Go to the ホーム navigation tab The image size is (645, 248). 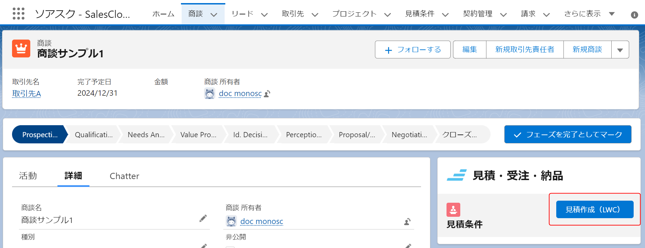[x=163, y=14]
